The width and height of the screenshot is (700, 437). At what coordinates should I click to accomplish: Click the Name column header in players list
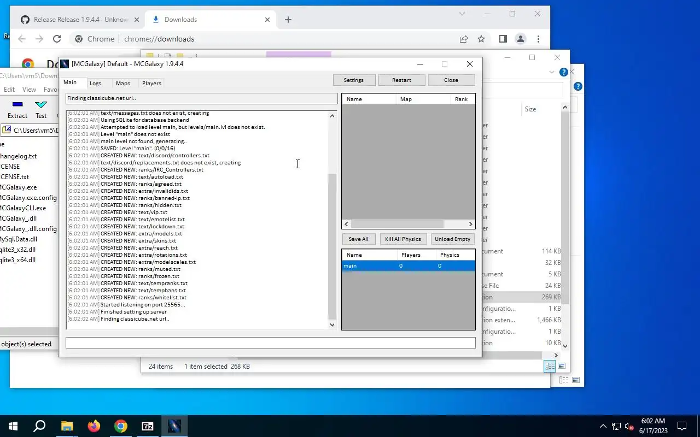(369, 99)
